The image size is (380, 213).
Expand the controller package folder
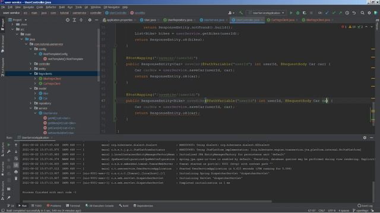(31, 64)
